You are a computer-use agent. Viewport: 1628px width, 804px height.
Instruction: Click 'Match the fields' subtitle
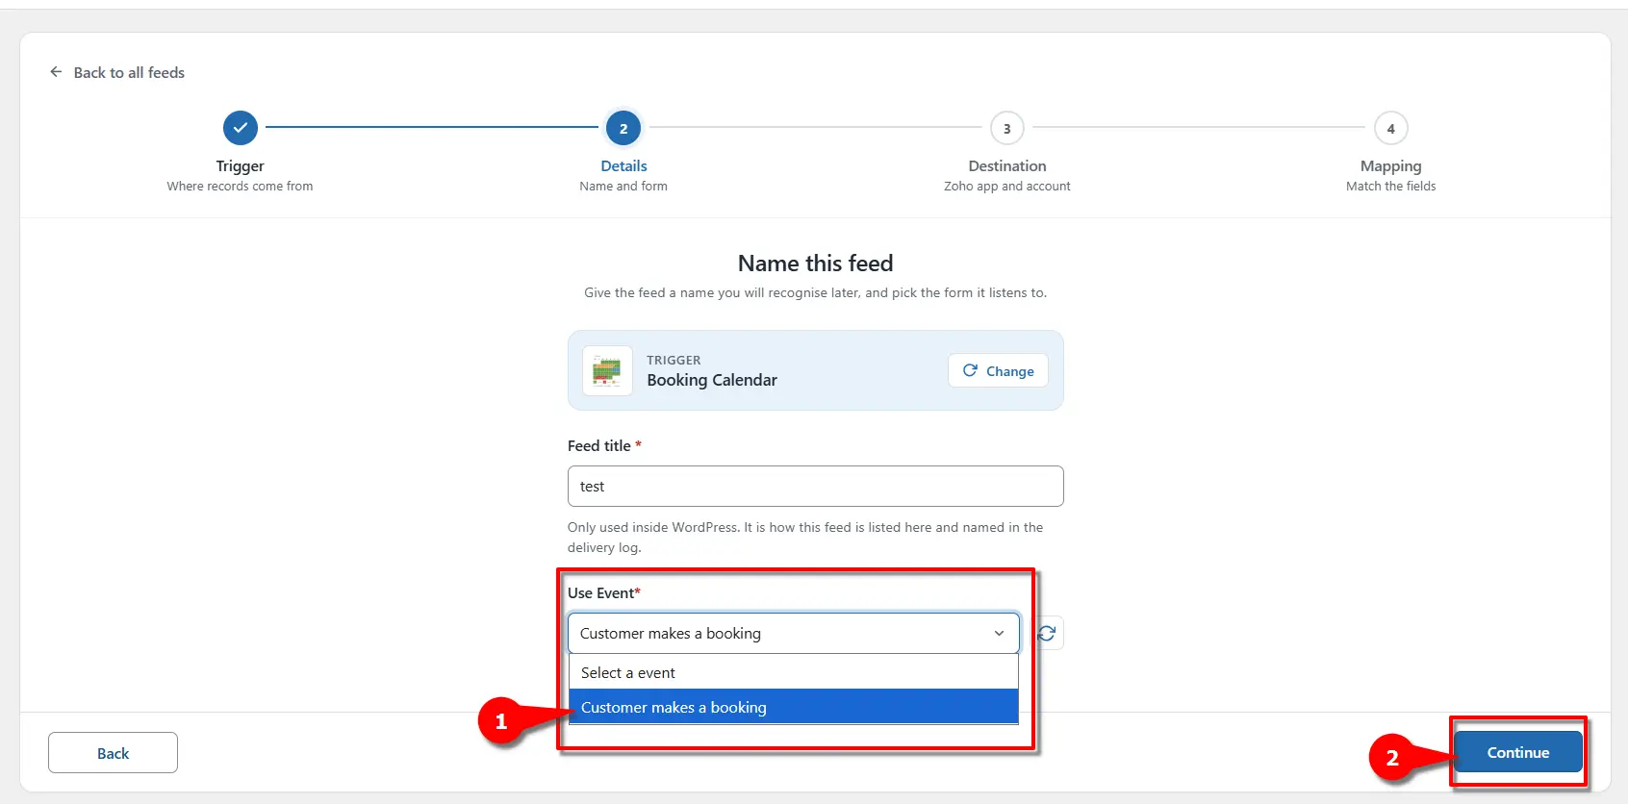(1390, 187)
